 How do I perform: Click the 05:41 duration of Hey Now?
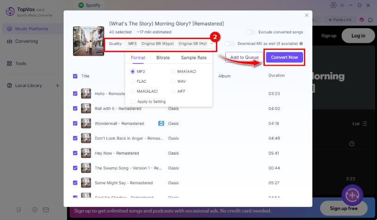[274, 153]
